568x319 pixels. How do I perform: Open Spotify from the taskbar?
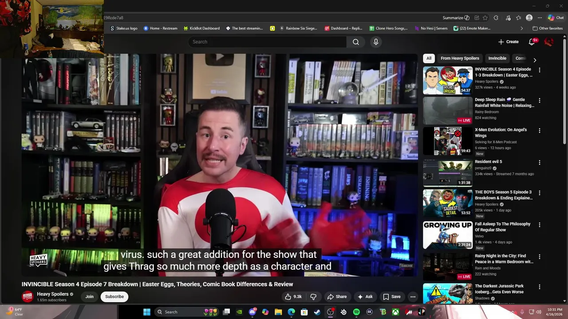tap(356, 312)
